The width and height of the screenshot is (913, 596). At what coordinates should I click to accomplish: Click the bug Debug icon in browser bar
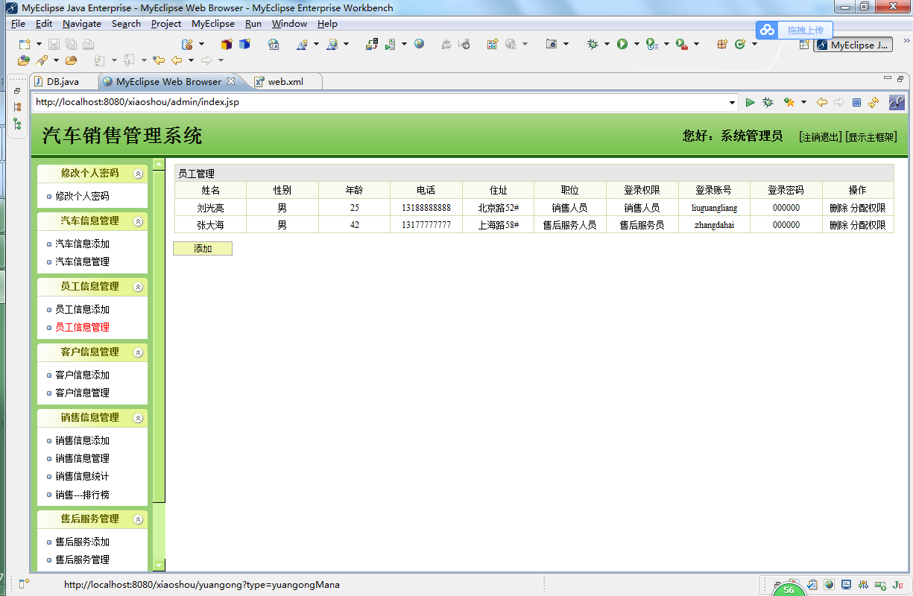click(x=768, y=102)
